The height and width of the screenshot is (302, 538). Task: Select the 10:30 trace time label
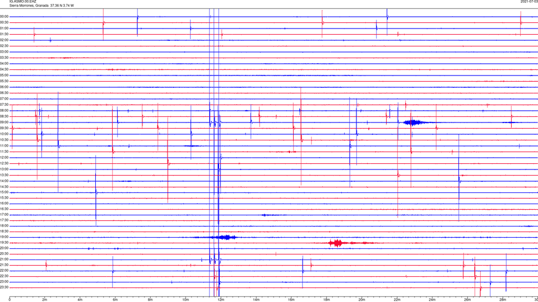[x=4, y=140]
